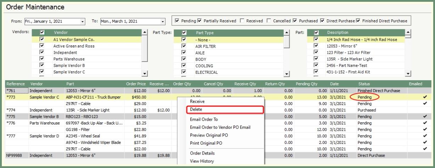The image size is (435, 168).
Task: Uncheck the Pending status filter
Action: (177, 21)
